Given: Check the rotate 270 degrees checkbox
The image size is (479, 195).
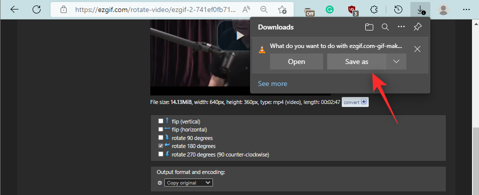Looking at the screenshot, I should [161, 154].
